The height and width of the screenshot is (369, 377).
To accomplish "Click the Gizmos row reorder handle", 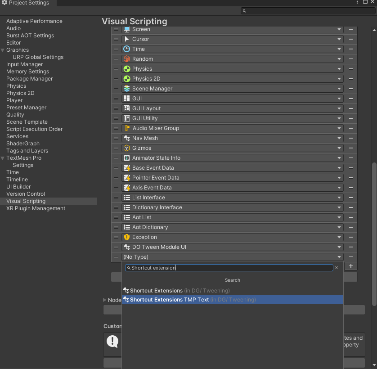I will click(116, 148).
